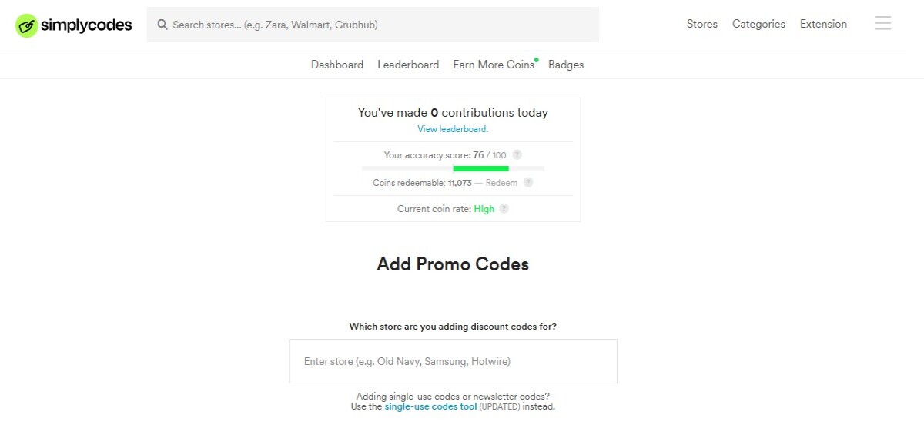Open the single-use codes tool link

coord(430,406)
